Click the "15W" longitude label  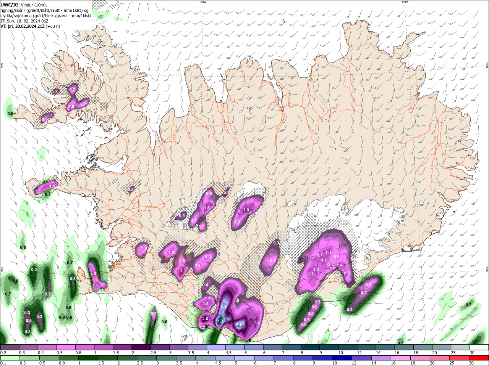(405, 2)
